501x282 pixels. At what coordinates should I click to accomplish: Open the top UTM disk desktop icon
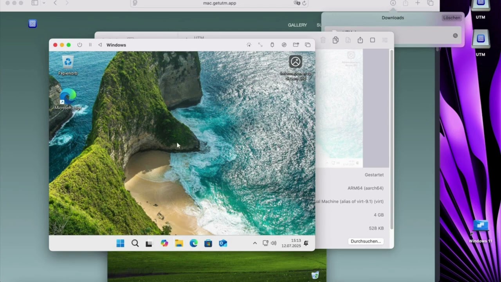tap(481, 9)
